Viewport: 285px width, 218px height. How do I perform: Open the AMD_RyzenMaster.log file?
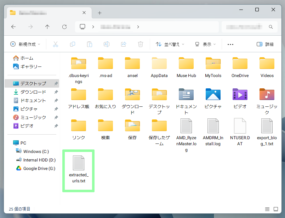[x=186, y=134]
